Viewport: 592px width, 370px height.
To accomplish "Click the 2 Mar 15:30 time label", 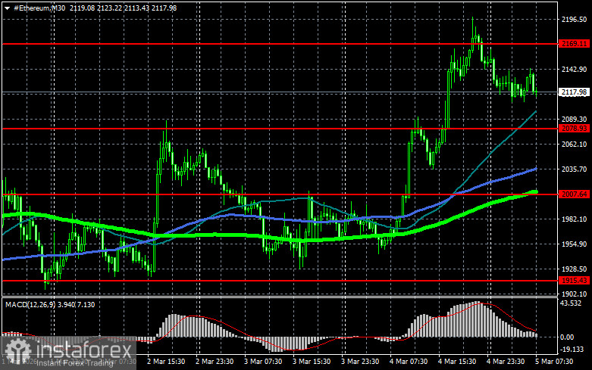I will 166,362.
